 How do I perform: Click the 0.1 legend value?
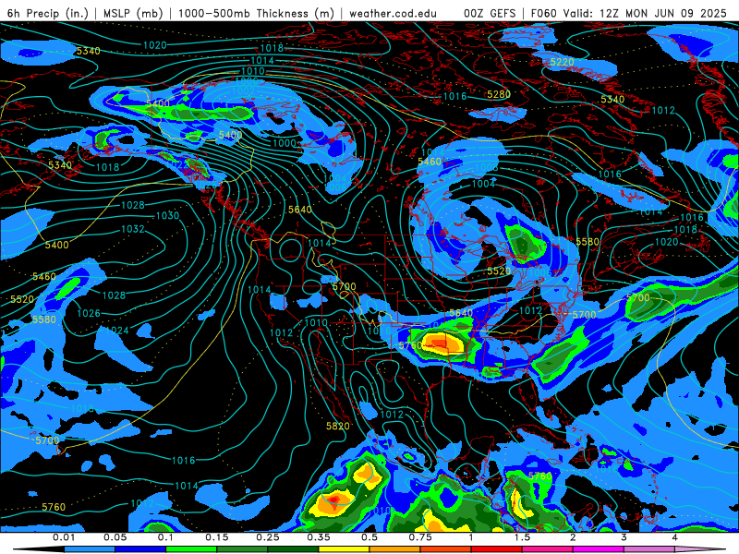[166, 537]
